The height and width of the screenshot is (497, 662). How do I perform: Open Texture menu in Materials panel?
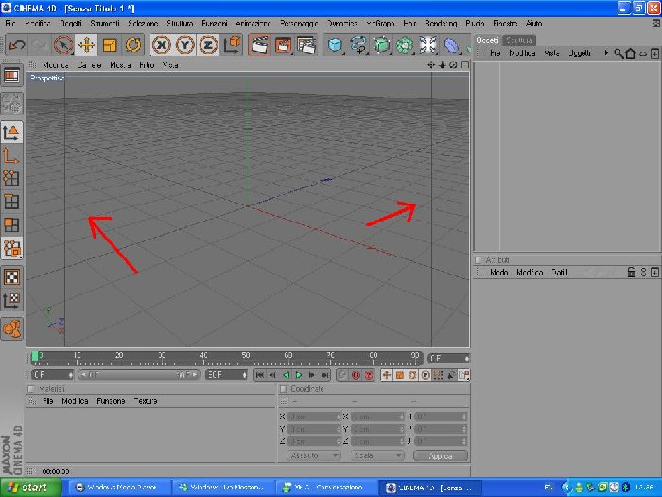pos(146,401)
